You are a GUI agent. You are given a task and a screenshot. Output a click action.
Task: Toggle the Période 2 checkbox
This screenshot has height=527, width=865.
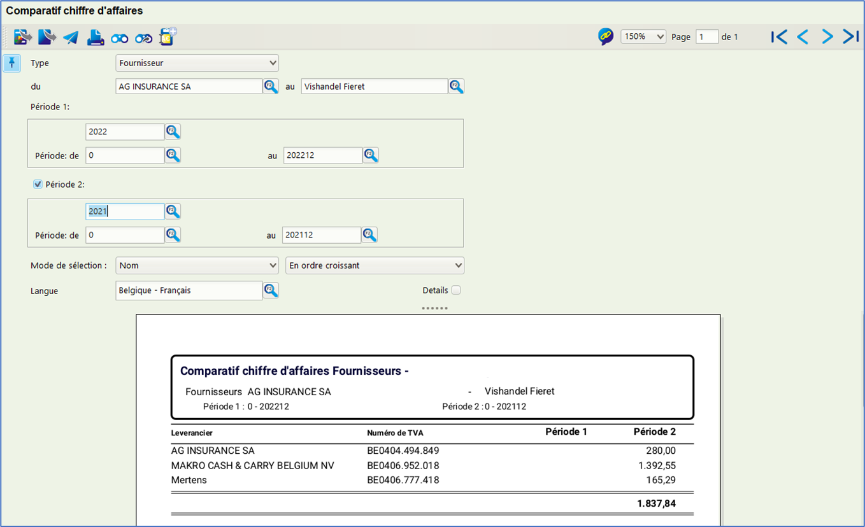38,185
